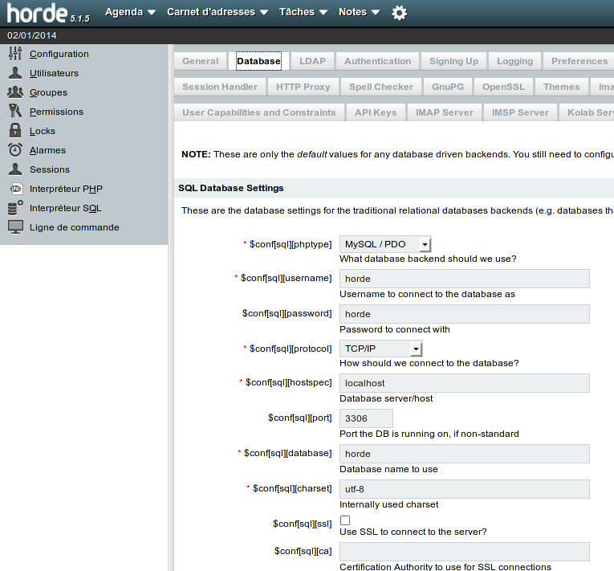Open the protocol TCP/IP dropdown
Image resolution: width=614 pixels, height=571 pixels.
(x=380, y=349)
